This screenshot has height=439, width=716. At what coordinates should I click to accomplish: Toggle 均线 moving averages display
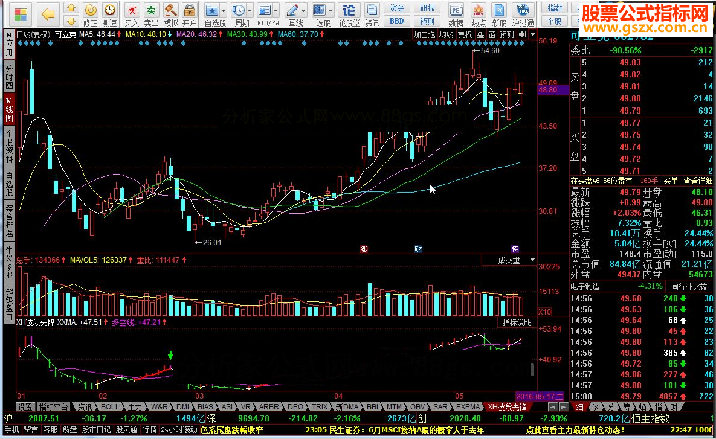446,34
